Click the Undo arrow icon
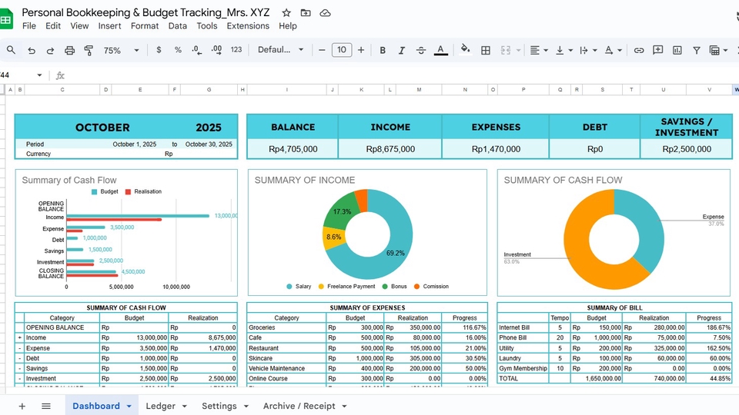This screenshot has width=739, height=415. [x=32, y=50]
